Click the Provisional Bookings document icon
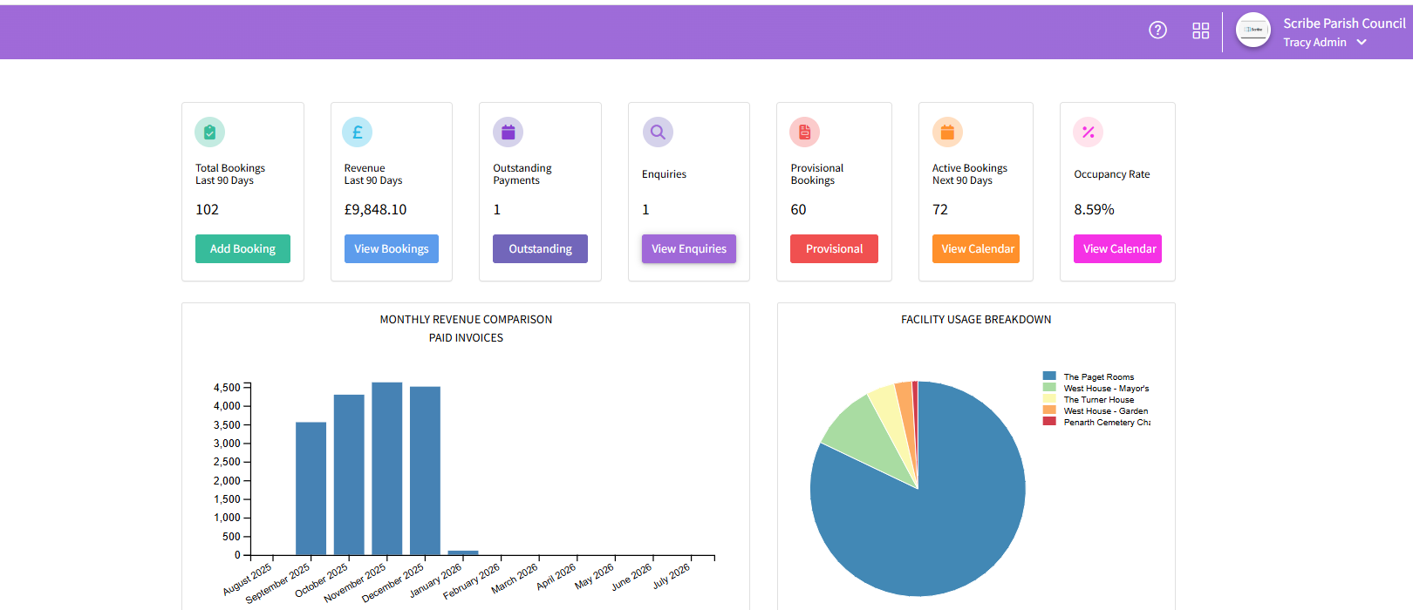Image resolution: width=1413 pixels, height=610 pixels. point(804,132)
